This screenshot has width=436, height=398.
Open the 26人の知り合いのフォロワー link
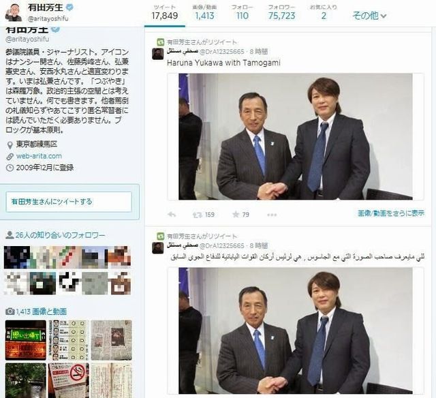60,235
